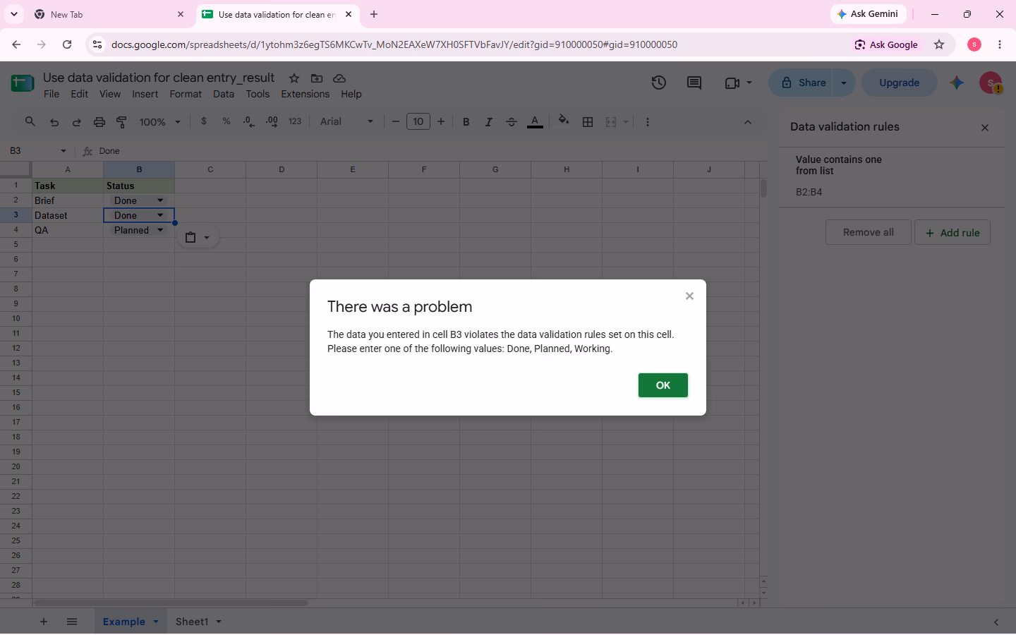Open rule 'Value contains one from list'

coord(892,176)
